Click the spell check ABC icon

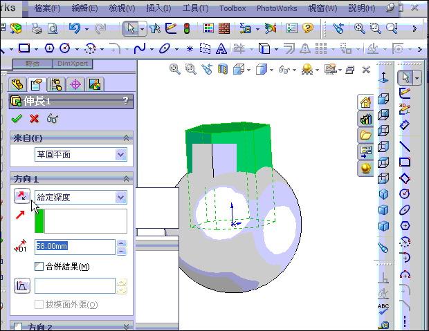(383, 309)
